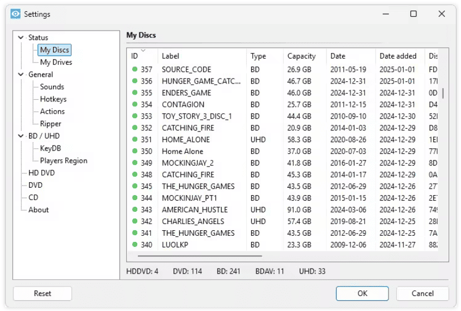This screenshot has height=311, width=461.
Task: Click capacity value 91.0 GB
Action: (299, 210)
